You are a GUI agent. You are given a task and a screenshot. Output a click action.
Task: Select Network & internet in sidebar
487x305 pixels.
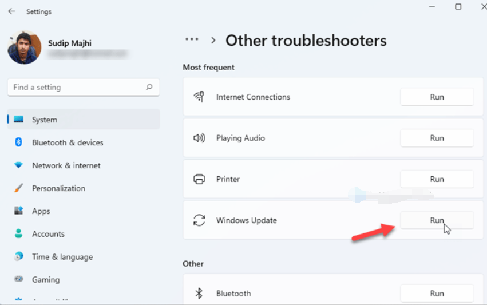coord(66,165)
